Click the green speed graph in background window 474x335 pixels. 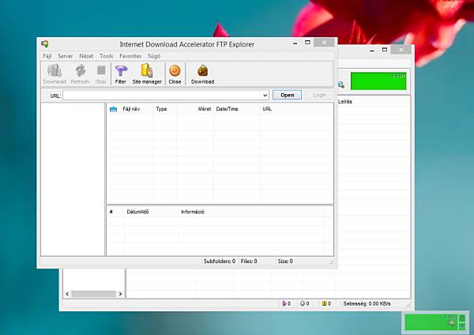tap(378, 81)
